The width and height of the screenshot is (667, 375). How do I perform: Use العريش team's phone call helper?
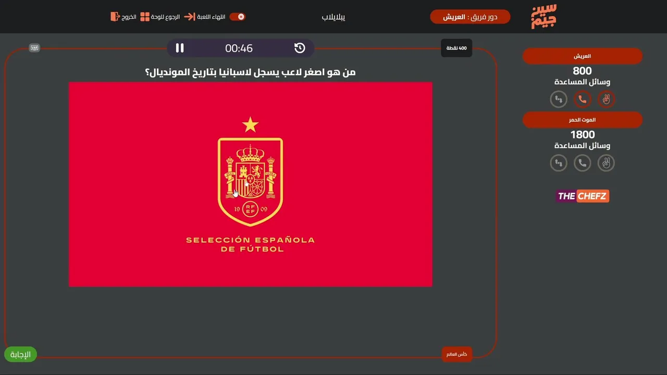tap(583, 99)
